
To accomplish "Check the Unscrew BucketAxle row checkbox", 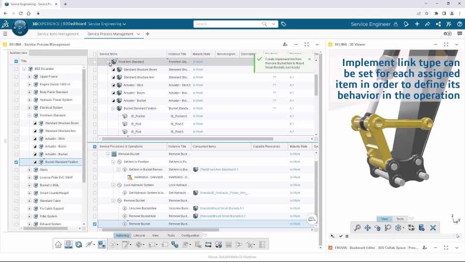I will pyautogui.click(x=94, y=209).
